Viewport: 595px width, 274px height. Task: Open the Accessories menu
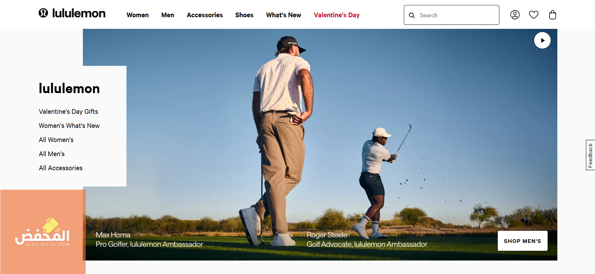205,15
